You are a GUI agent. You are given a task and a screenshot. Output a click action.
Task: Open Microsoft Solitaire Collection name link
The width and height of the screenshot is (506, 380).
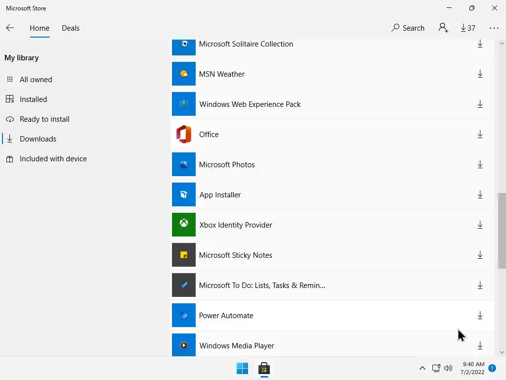[246, 44]
